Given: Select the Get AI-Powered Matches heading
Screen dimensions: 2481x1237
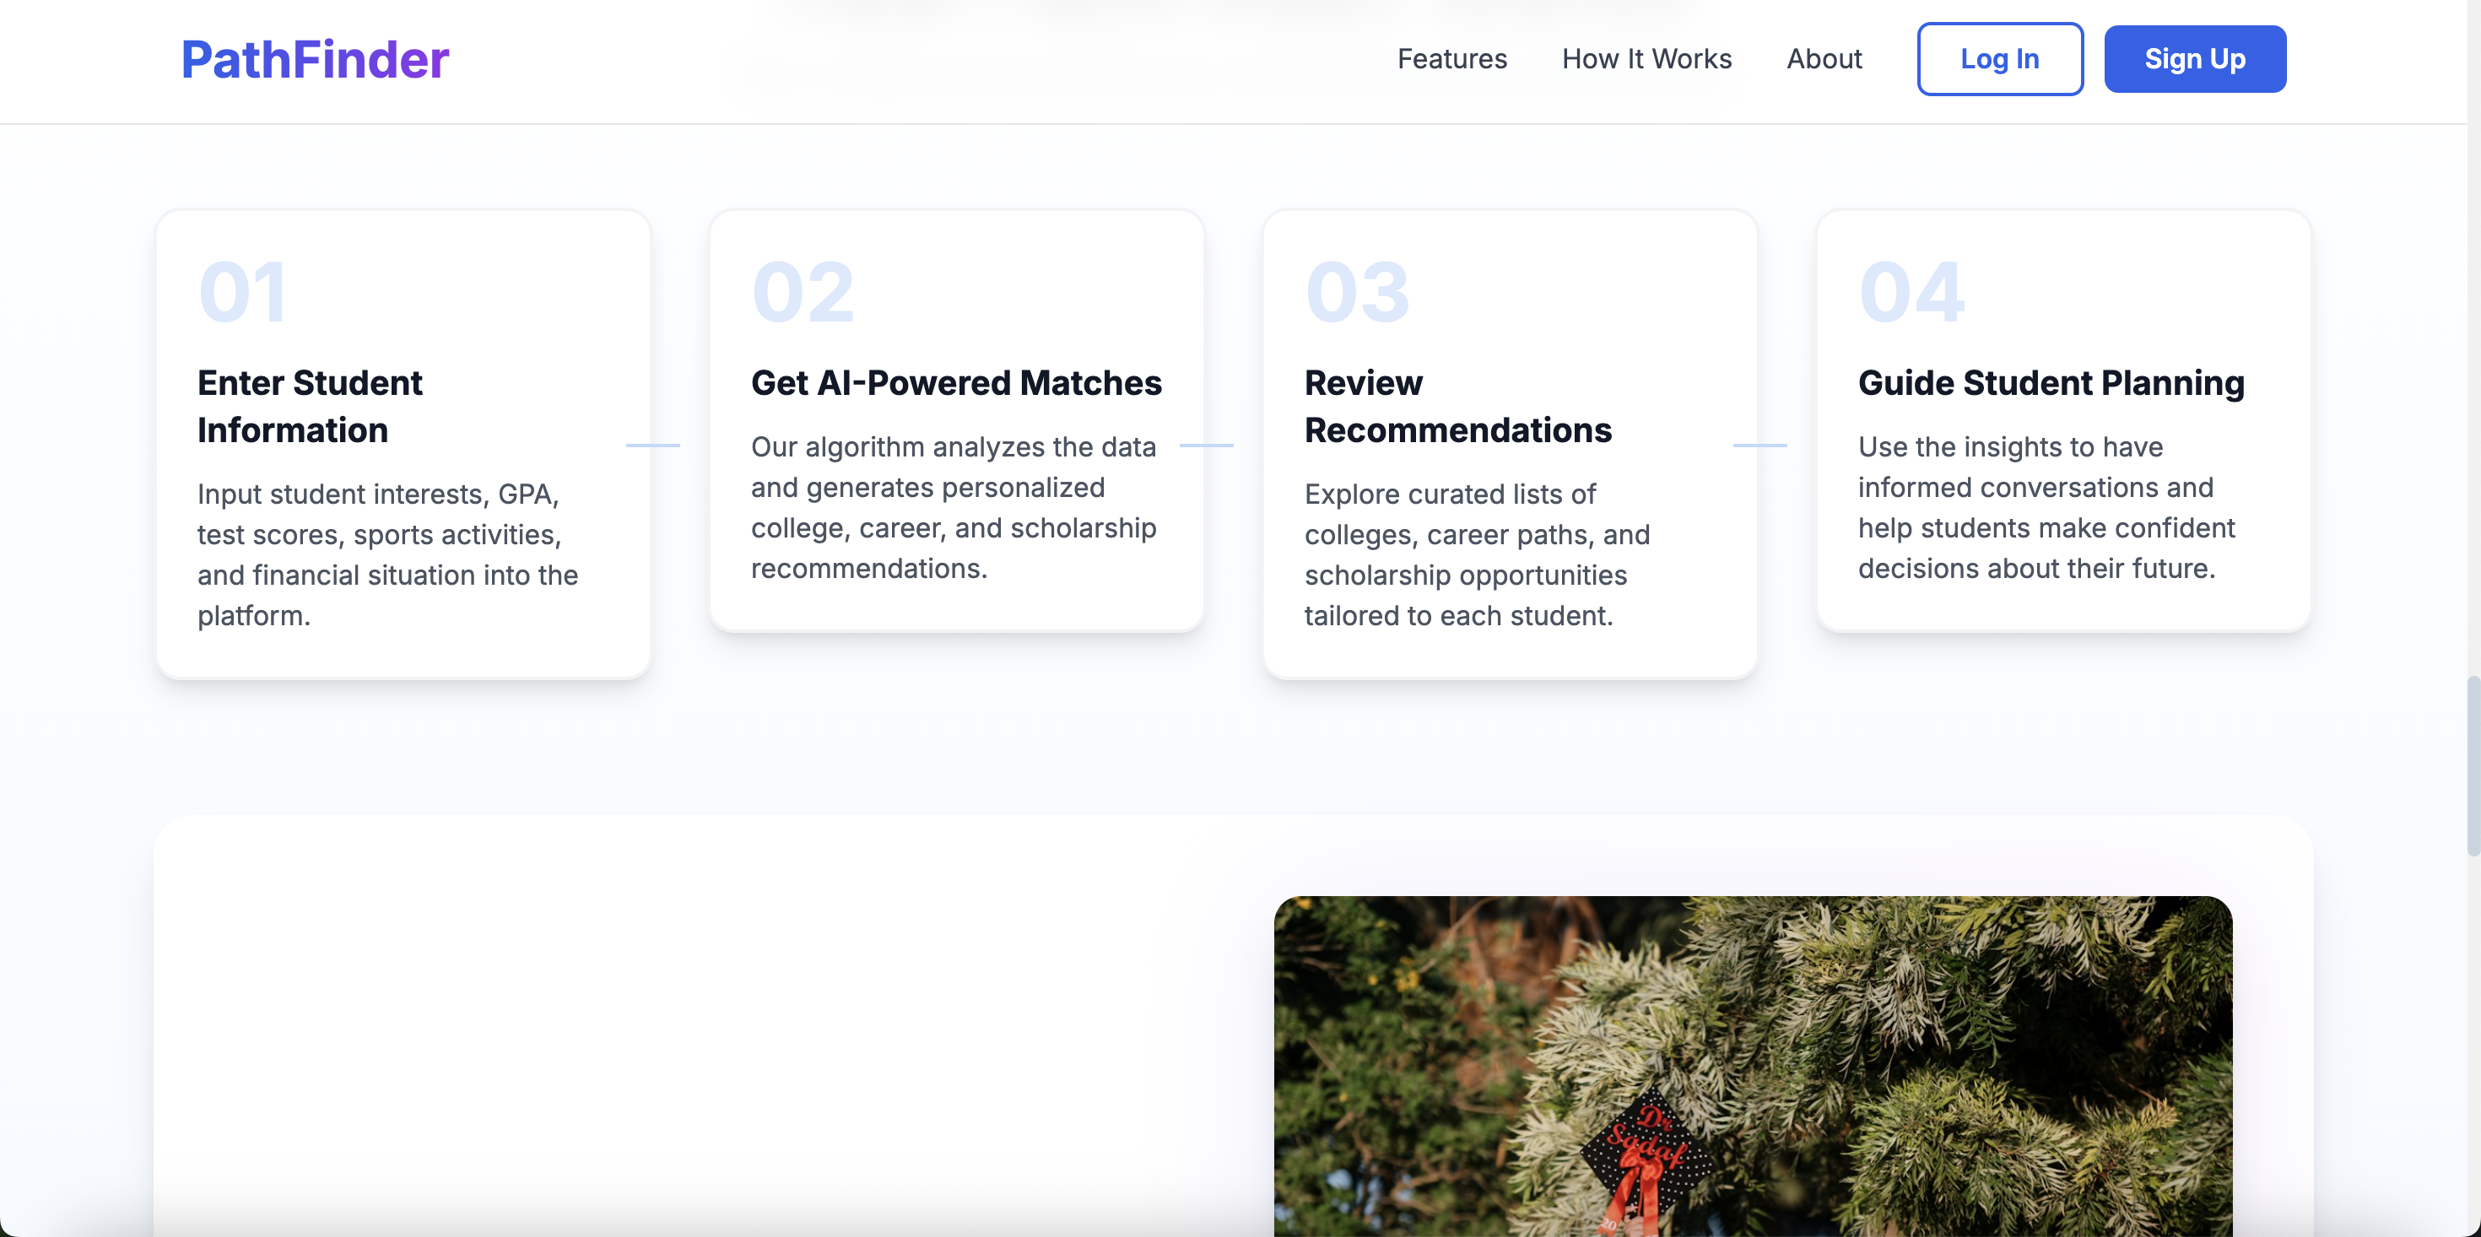Looking at the screenshot, I should coord(955,382).
